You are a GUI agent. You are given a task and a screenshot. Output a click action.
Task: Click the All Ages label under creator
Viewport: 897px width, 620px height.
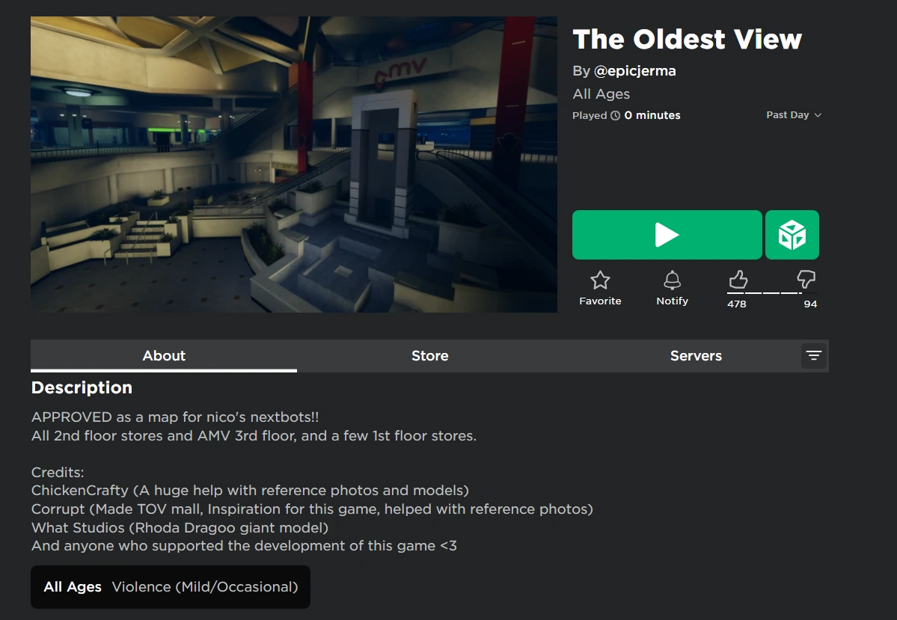click(x=601, y=93)
